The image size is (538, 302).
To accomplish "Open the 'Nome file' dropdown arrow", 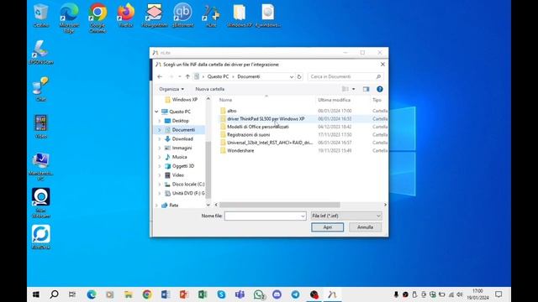I will point(303,216).
